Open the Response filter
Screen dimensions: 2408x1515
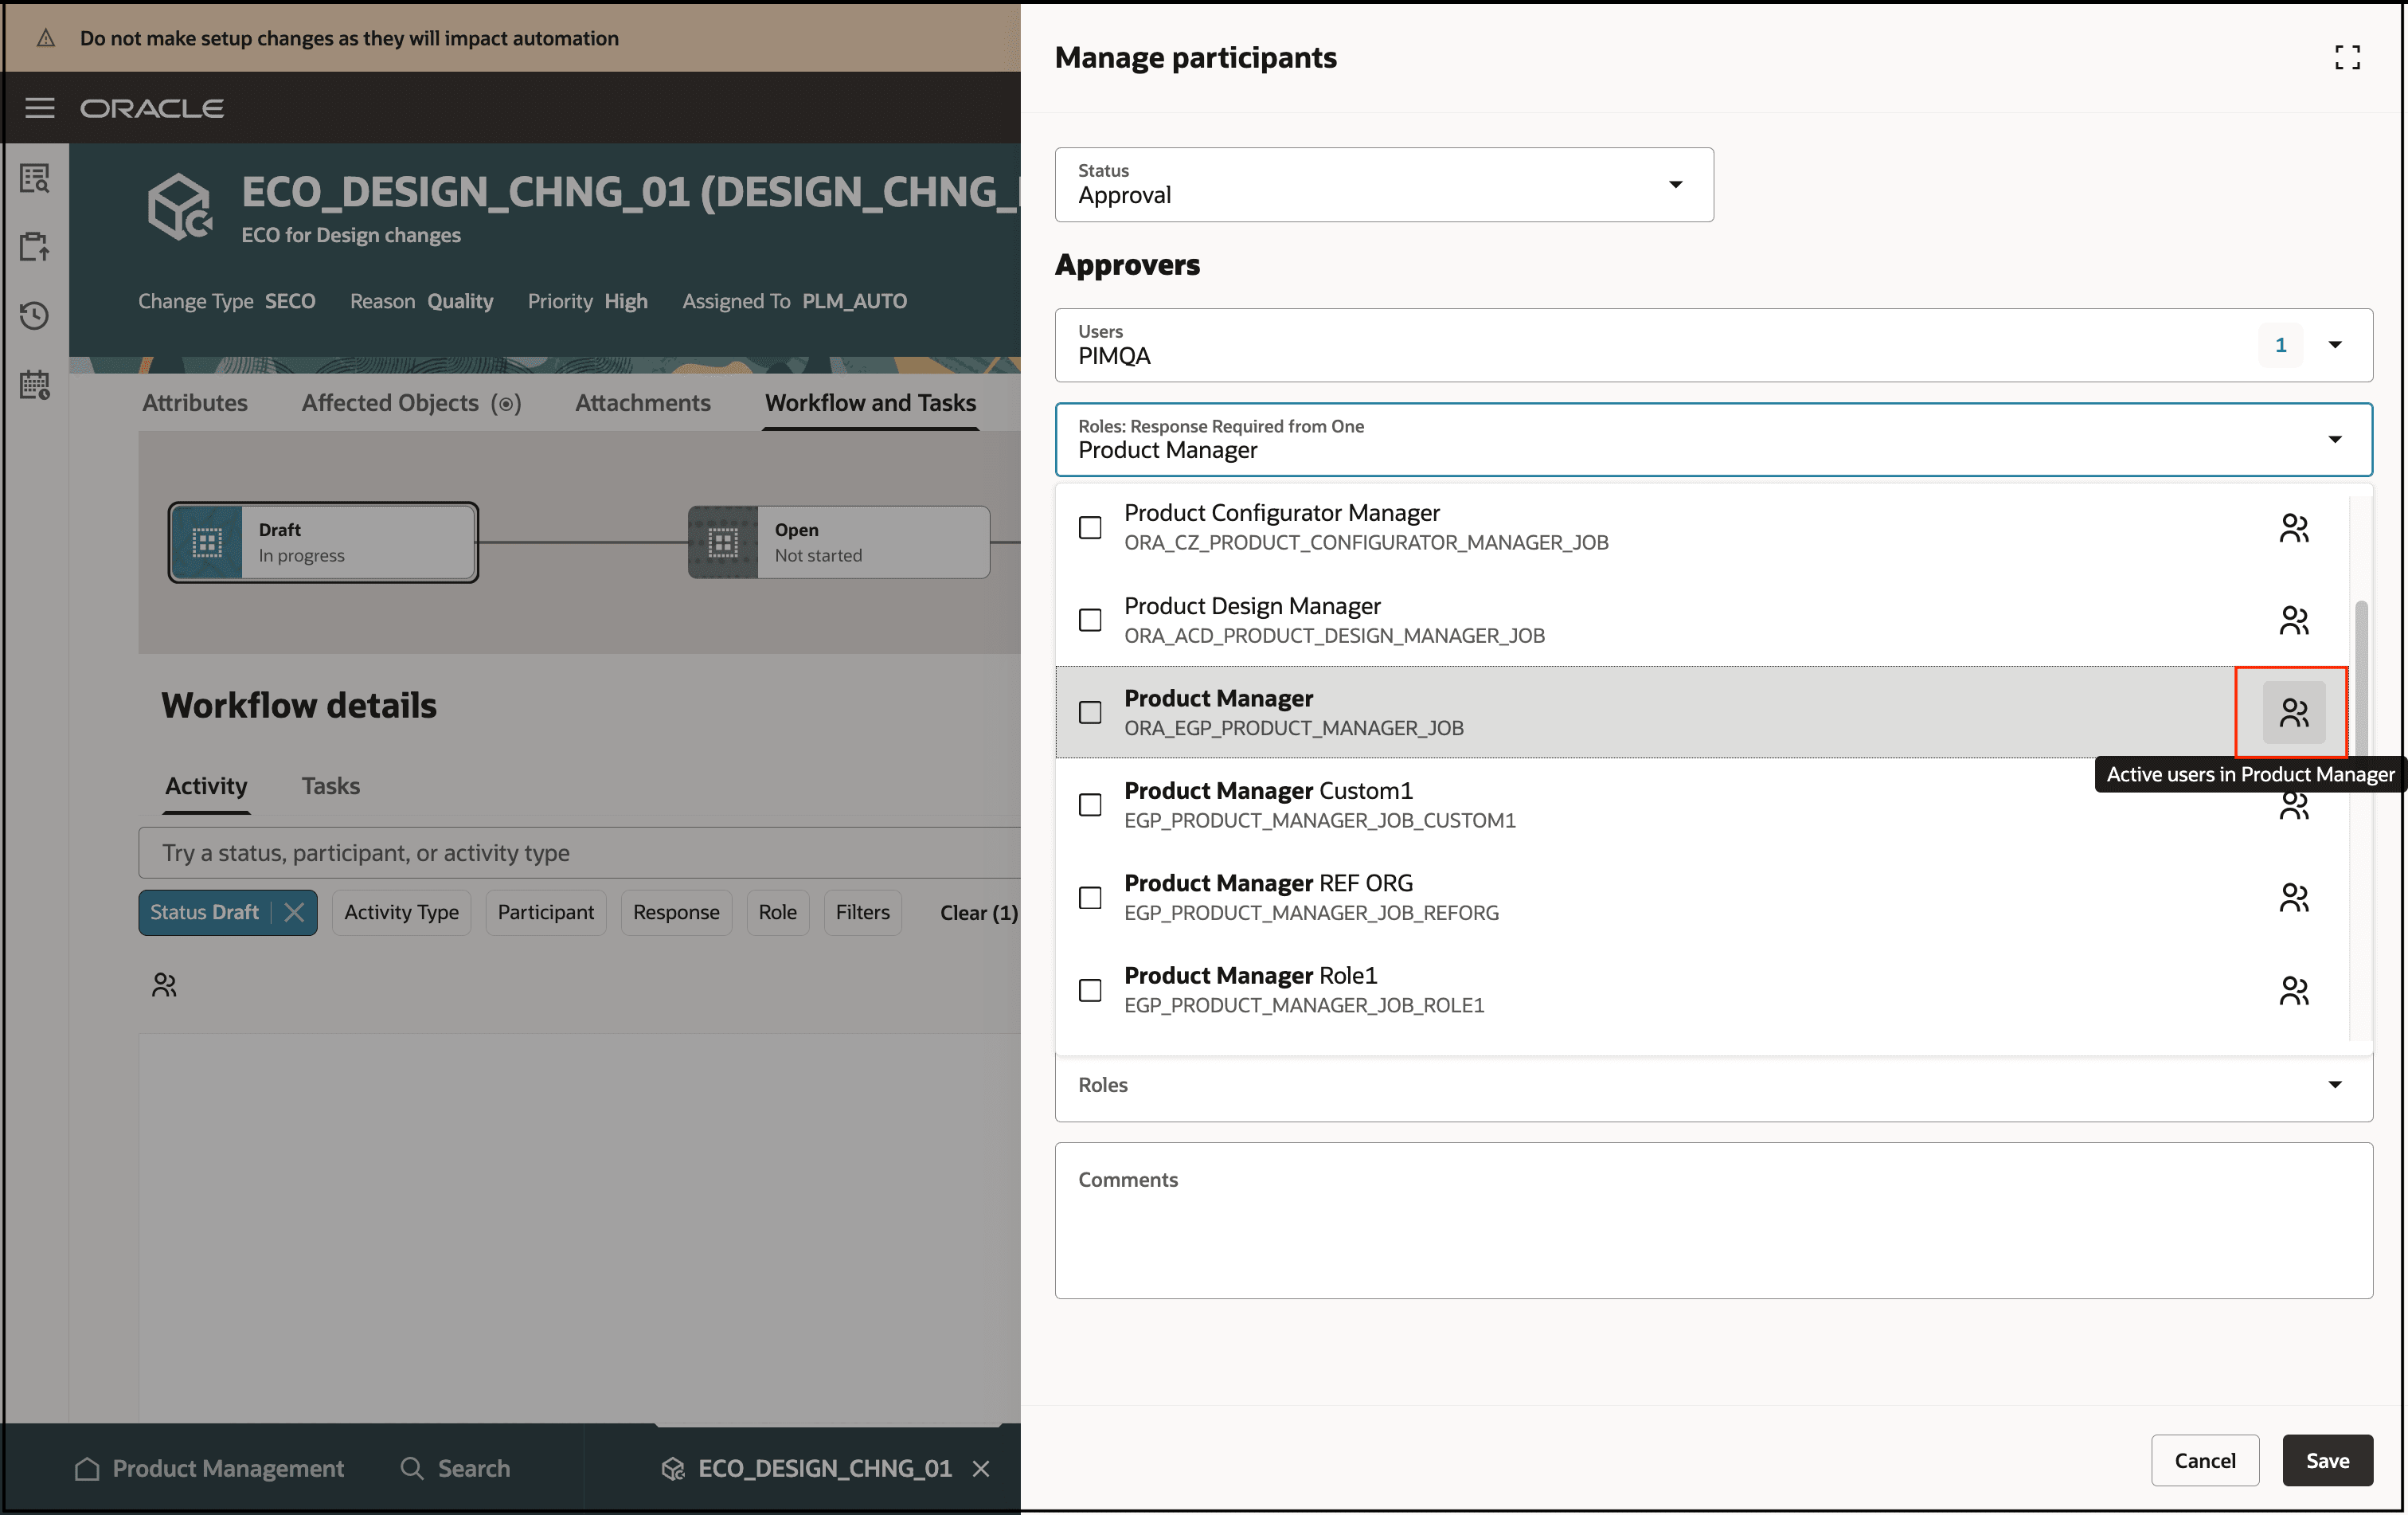coord(676,912)
